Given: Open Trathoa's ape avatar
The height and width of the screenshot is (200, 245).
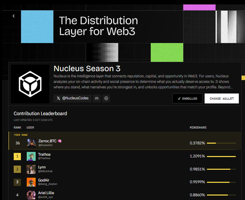Looking at the screenshot, I should [x=31, y=156].
